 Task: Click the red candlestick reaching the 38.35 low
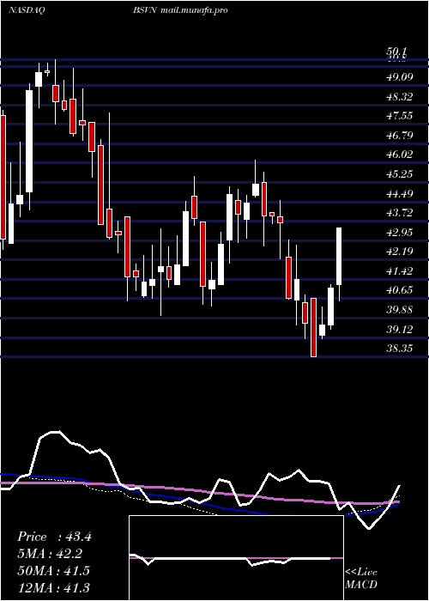coord(314,327)
